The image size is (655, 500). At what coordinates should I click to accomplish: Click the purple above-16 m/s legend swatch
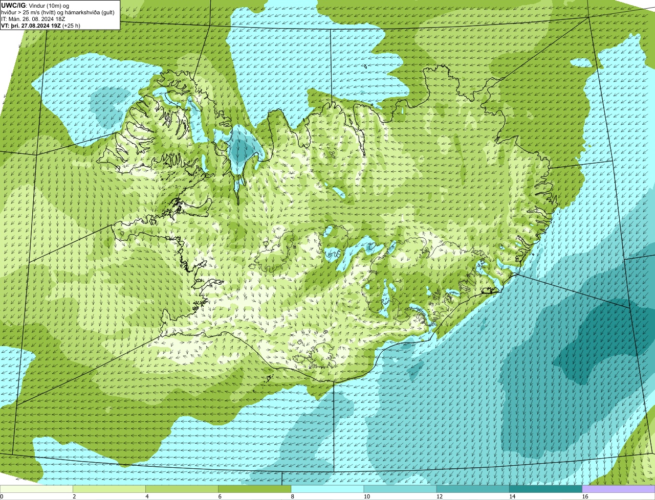coord(619,489)
